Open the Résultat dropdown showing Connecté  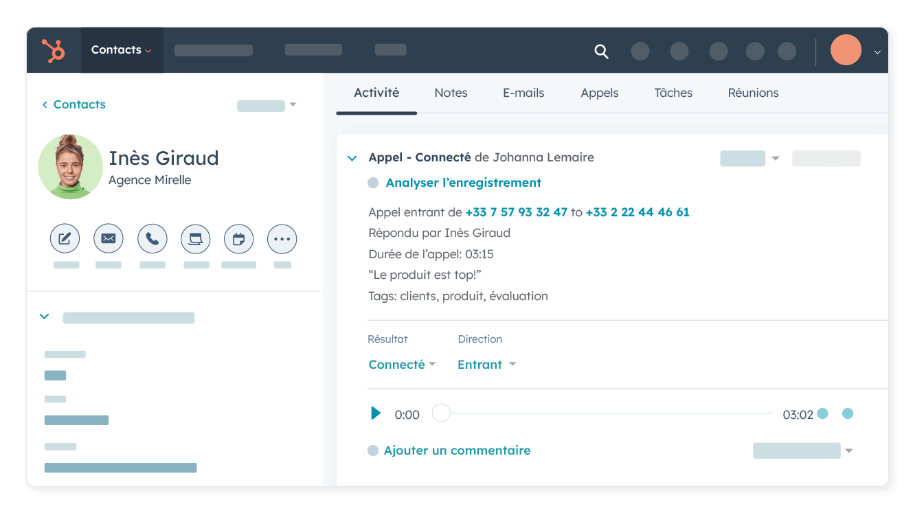coord(402,364)
